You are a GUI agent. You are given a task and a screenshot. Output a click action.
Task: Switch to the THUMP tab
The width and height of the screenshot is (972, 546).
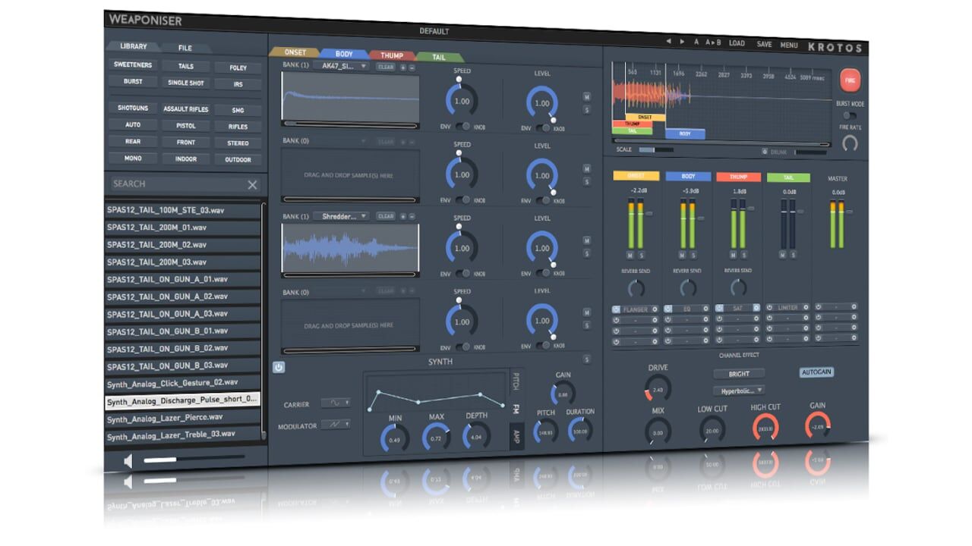pyautogui.click(x=392, y=55)
